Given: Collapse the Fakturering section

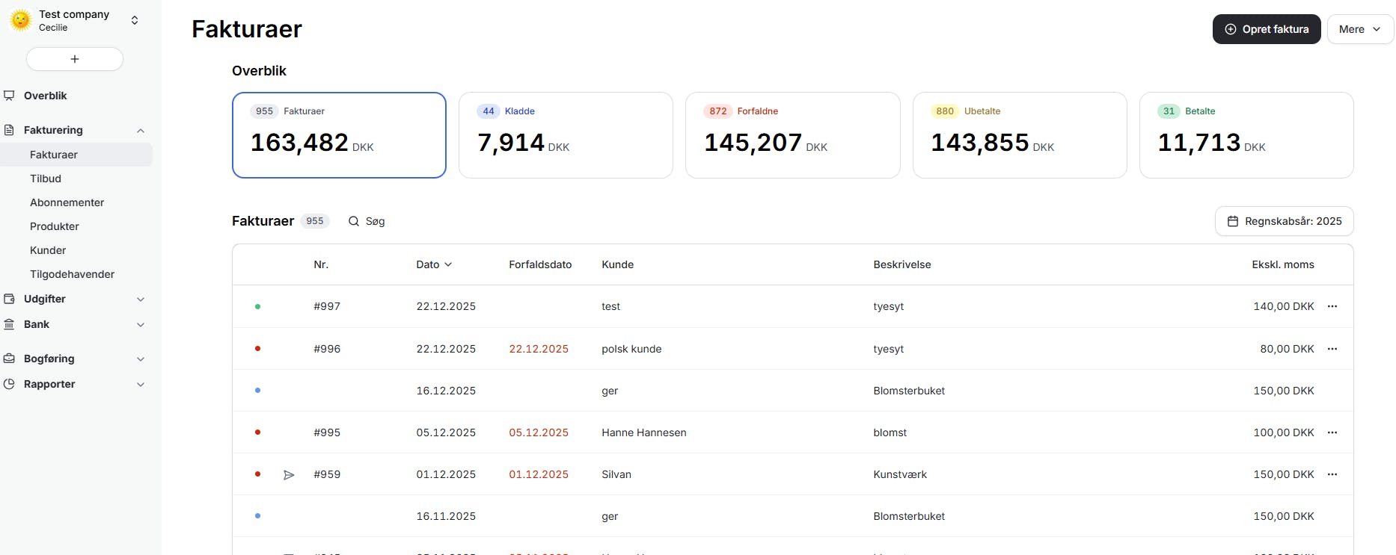Looking at the screenshot, I should [140, 131].
